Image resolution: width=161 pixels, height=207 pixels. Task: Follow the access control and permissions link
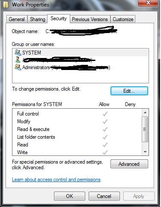tap(56, 180)
